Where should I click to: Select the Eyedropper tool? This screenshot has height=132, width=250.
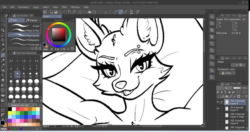pos(3,50)
